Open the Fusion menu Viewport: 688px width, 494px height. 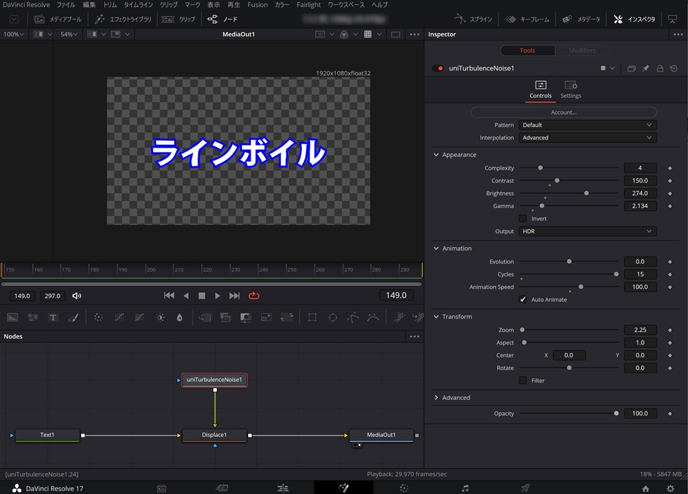257,5
